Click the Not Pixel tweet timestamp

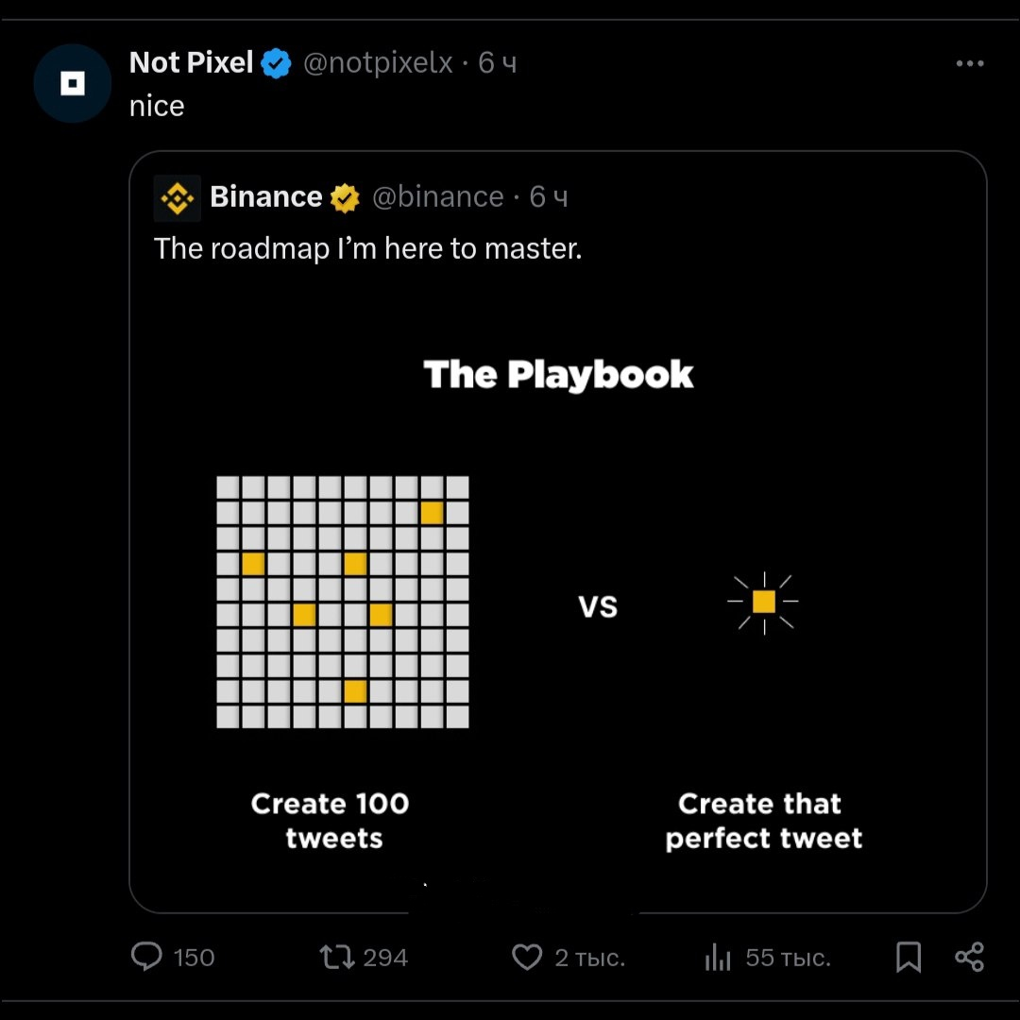point(498,63)
